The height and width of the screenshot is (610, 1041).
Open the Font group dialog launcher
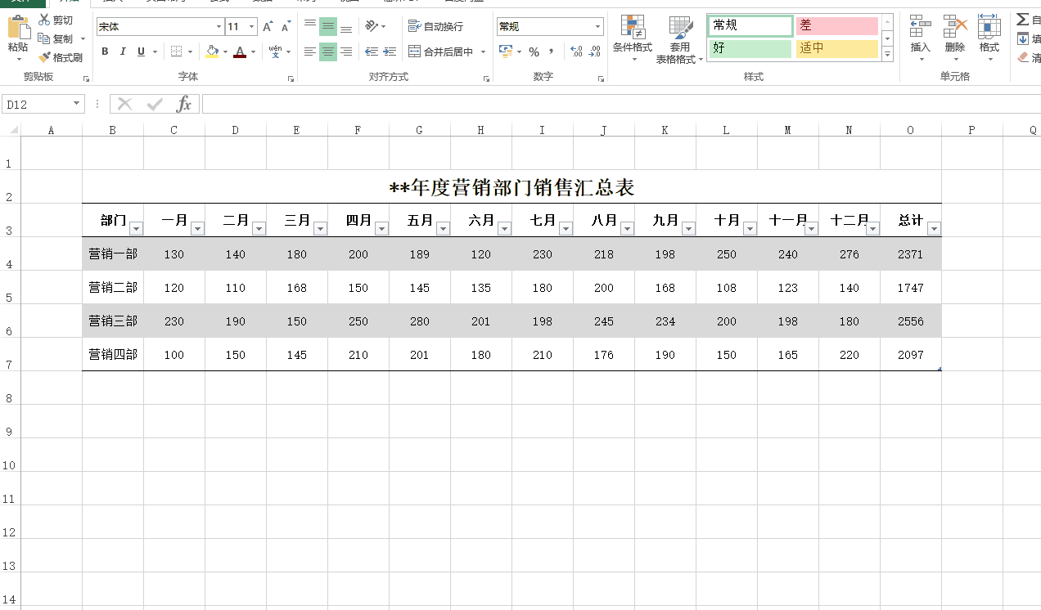coord(291,79)
